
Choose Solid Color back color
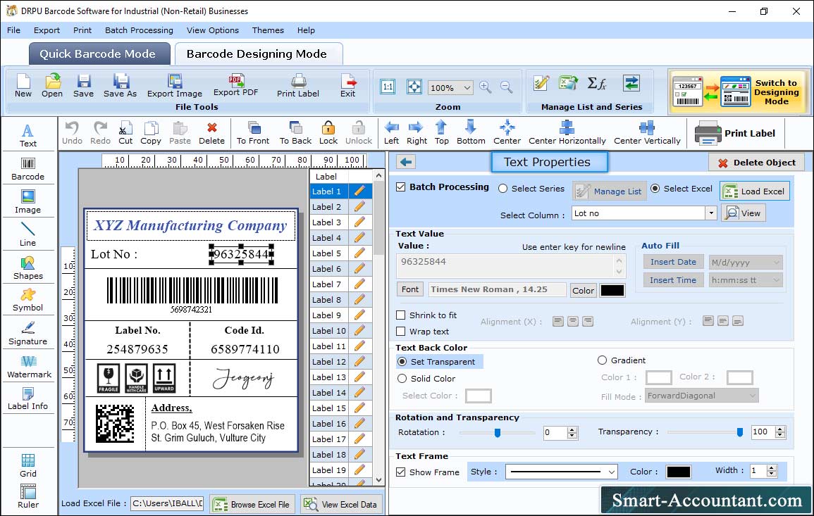point(402,379)
